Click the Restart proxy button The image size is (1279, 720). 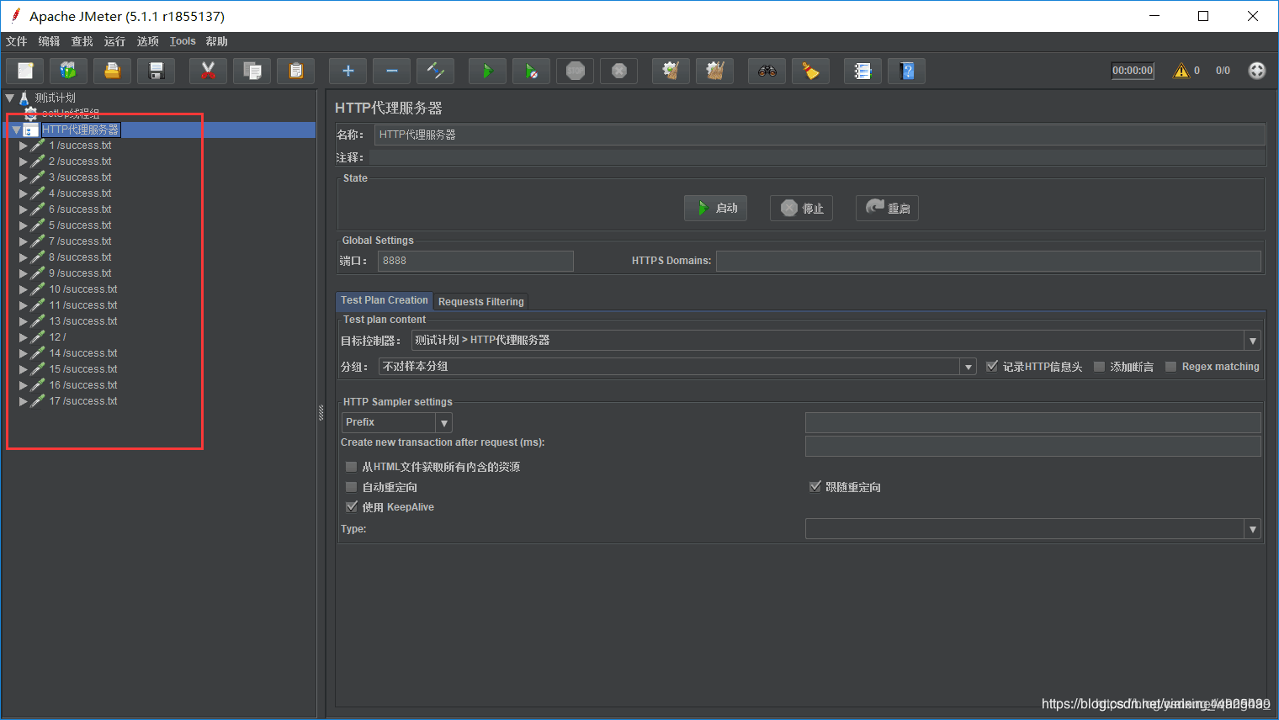[x=887, y=208]
